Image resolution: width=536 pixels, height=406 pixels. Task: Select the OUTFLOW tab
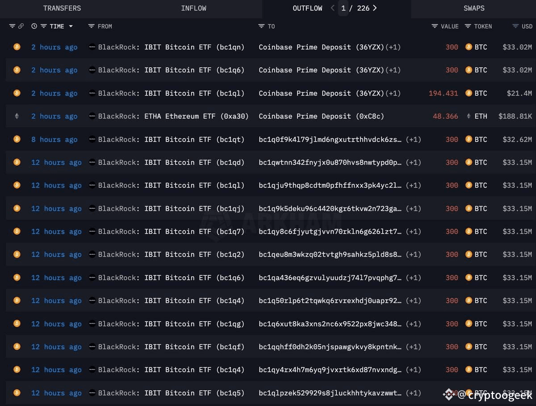tap(307, 8)
